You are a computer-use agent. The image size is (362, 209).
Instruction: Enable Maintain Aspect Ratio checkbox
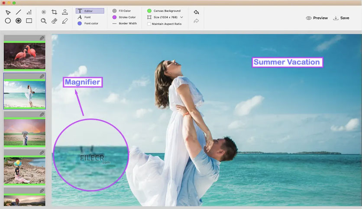(149, 24)
